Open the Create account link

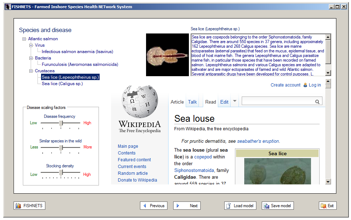[285, 85]
